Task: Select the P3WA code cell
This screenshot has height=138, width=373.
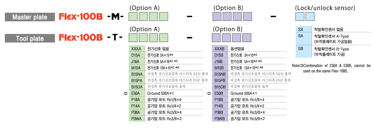Action: 136,119
